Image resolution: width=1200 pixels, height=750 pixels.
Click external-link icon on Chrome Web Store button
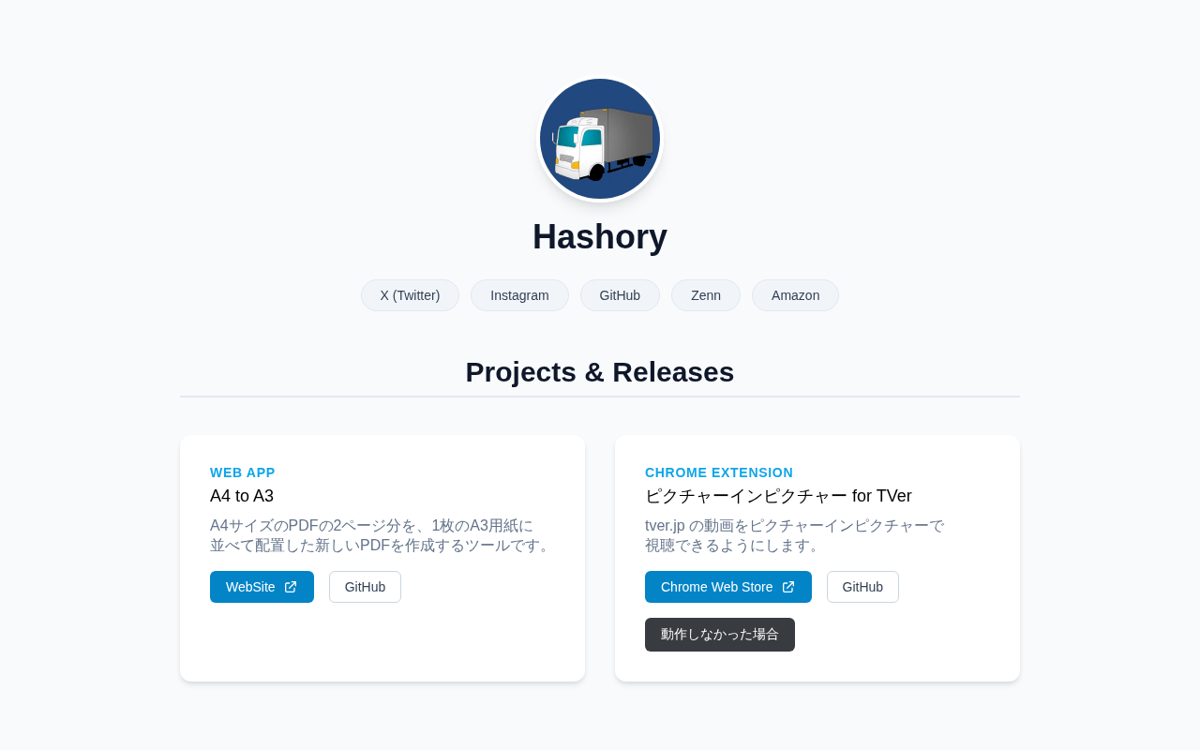788,587
